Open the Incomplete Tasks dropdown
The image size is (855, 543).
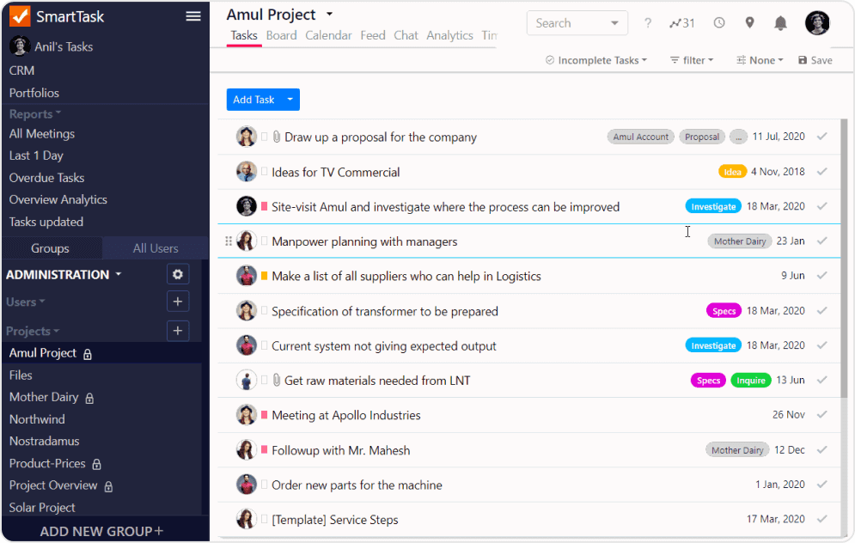click(596, 60)
